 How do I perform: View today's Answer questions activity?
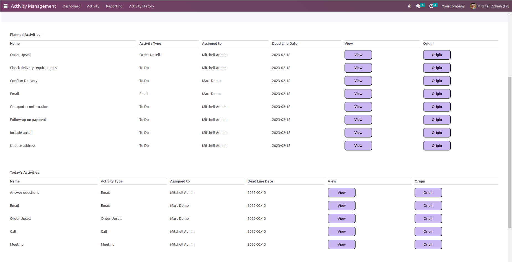point(342,192)
